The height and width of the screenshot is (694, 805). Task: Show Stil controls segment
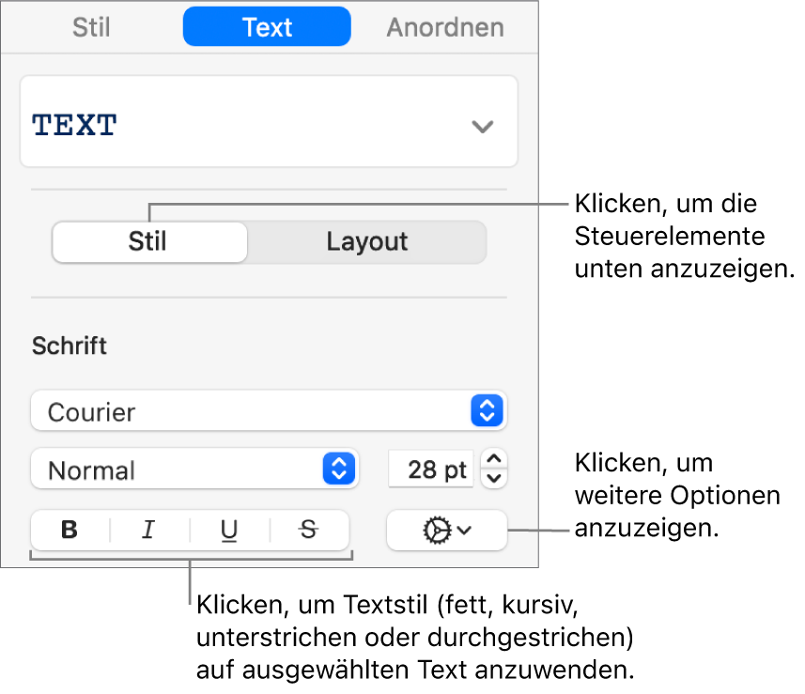point(149,241)
